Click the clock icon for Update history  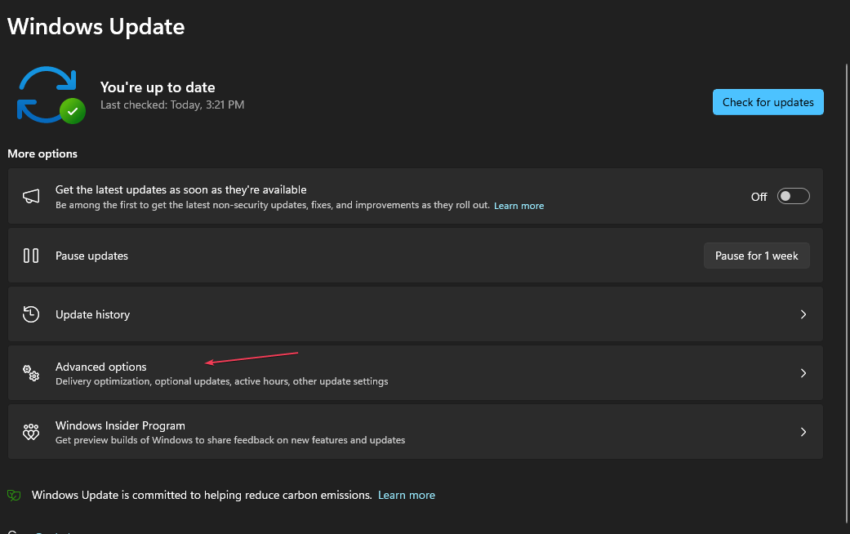coord(31,314)
